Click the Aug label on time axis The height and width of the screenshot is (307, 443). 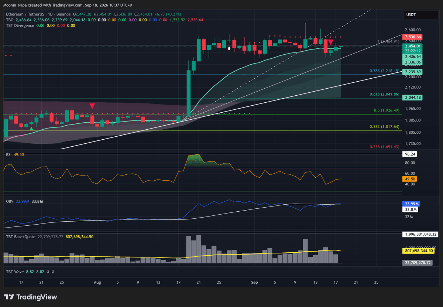tap(97, 283)
